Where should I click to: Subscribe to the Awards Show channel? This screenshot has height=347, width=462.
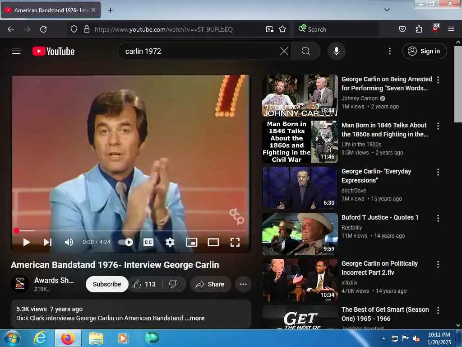pos(107,284)
